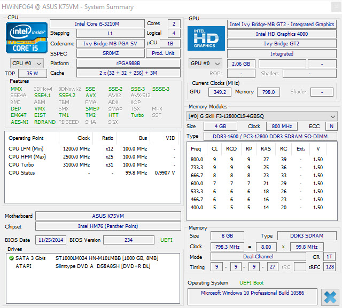This screenshot has width=342, height=308.
Task: Click the HTT feature label
Action: 113,115
